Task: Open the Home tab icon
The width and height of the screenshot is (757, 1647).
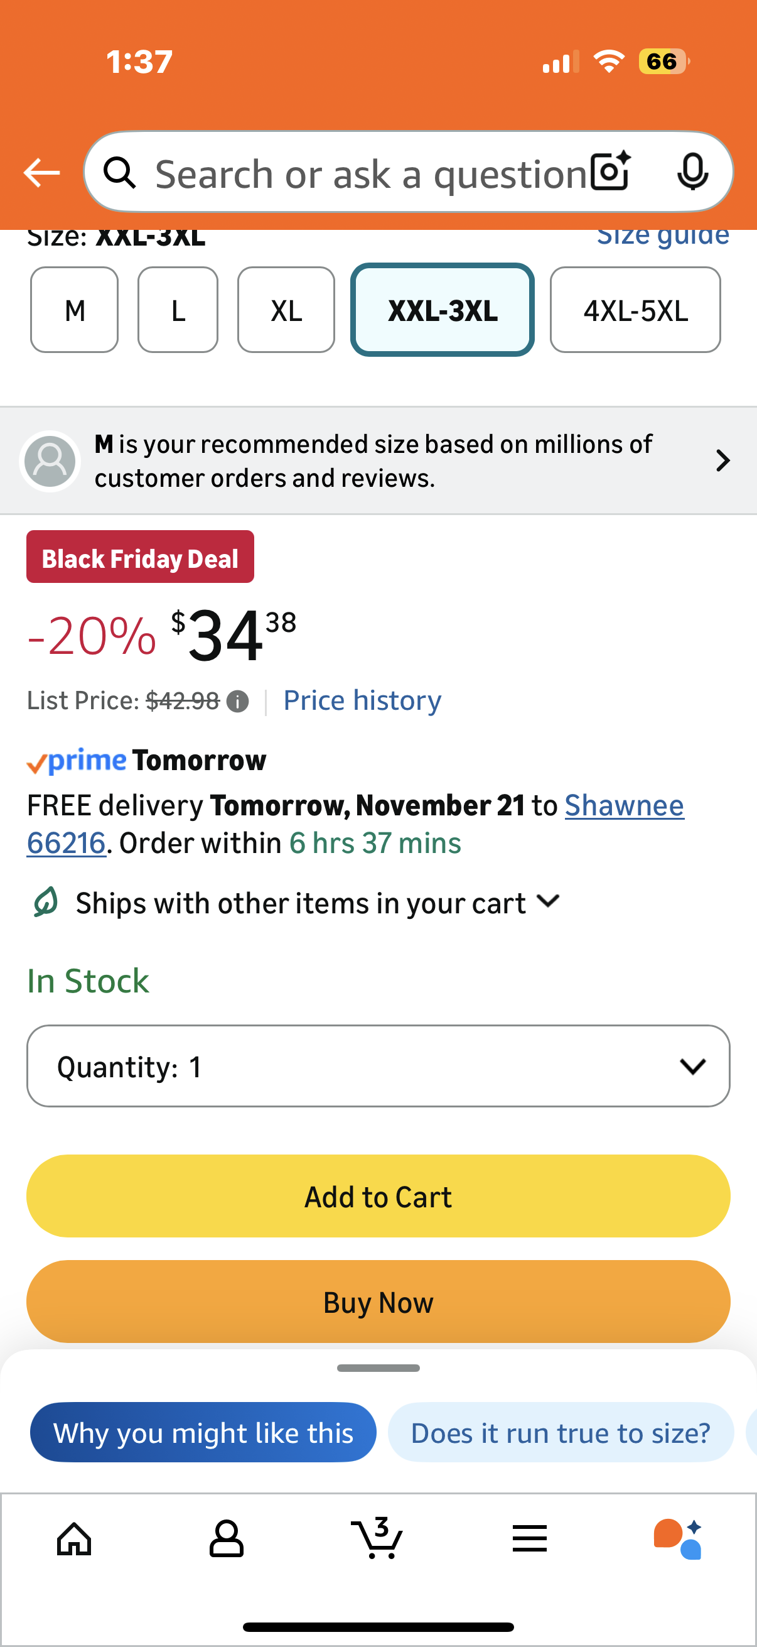Action: [x=74, y=1538]
